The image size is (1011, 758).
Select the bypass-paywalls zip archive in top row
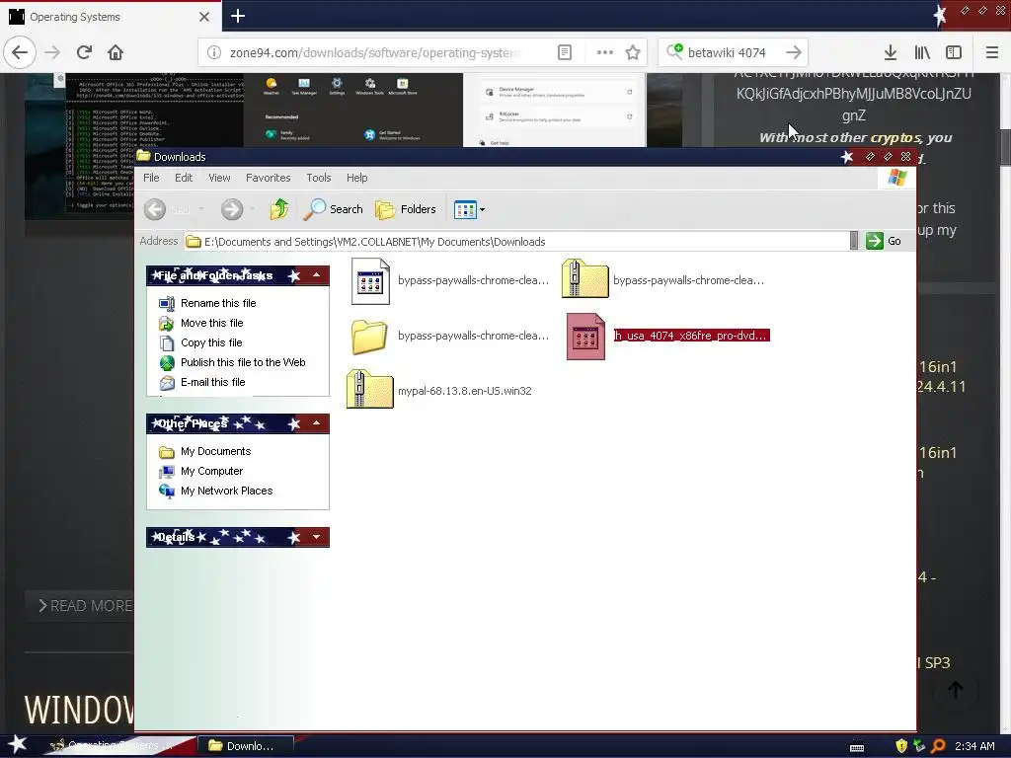click(662, 280)
